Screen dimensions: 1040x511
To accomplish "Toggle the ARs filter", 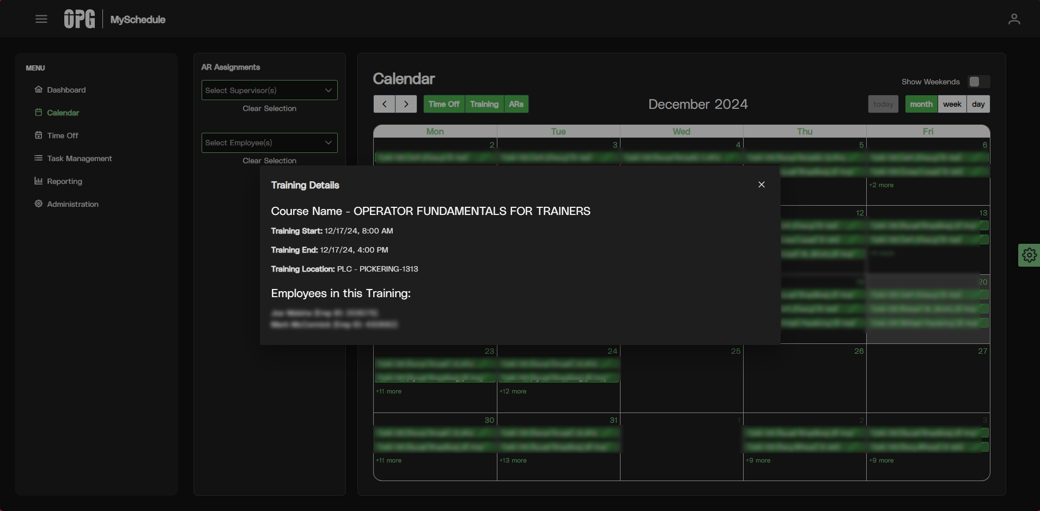I will click(516, 104).
